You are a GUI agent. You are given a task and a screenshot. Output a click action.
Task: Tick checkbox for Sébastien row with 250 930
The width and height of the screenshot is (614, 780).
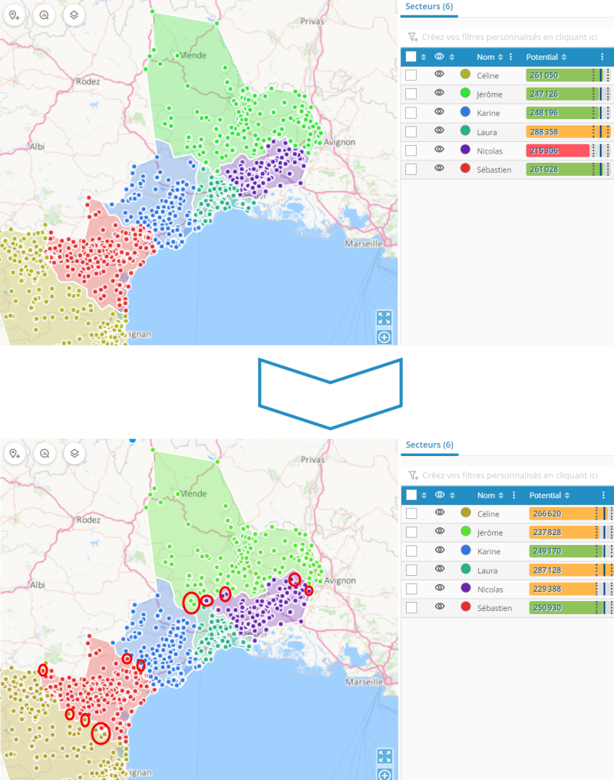pos(411,607)
